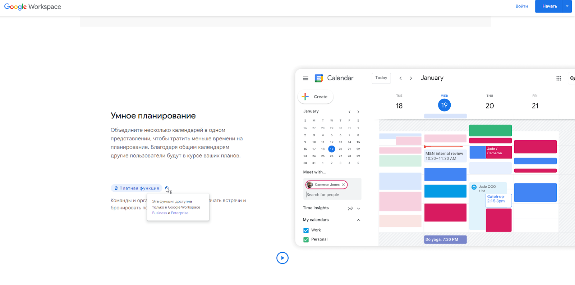Click the calendar icon beside Jade OOO
This screenshot has height=285, width=575.
(x=474, y=187)
